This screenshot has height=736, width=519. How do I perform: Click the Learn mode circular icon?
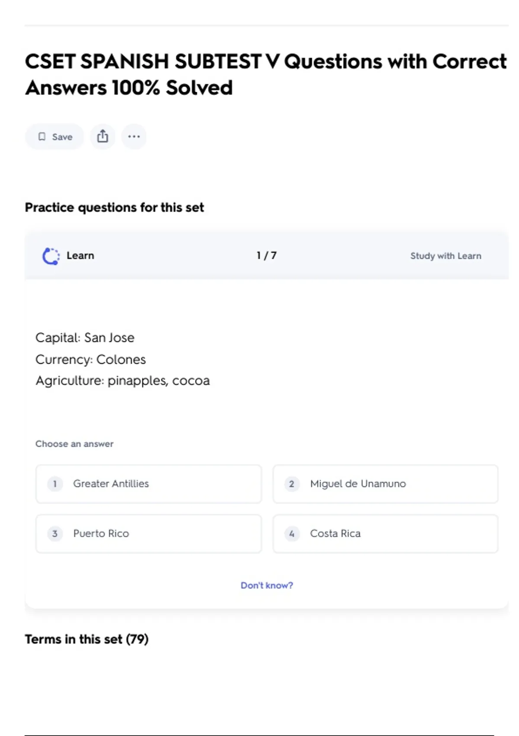[51, 256]
